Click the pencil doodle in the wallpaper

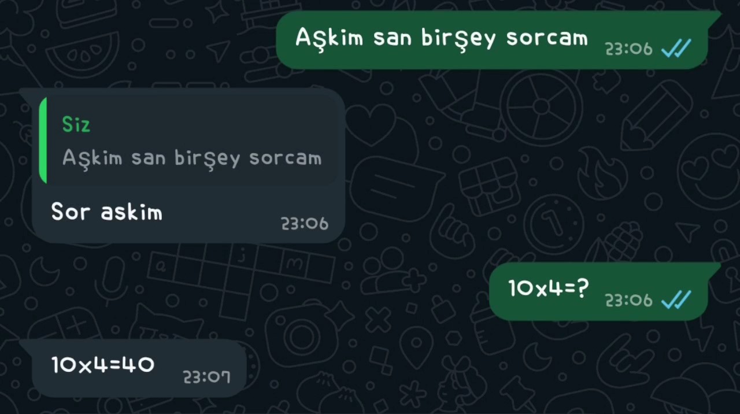656,115
